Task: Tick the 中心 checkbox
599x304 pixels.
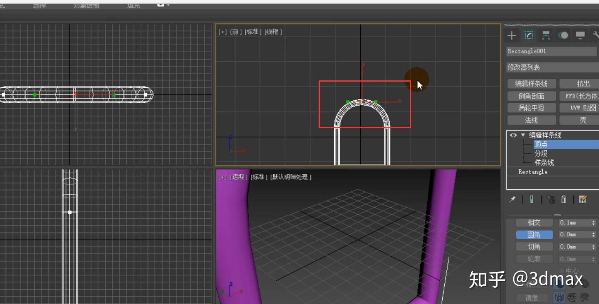Action: [x=561, y=271]
